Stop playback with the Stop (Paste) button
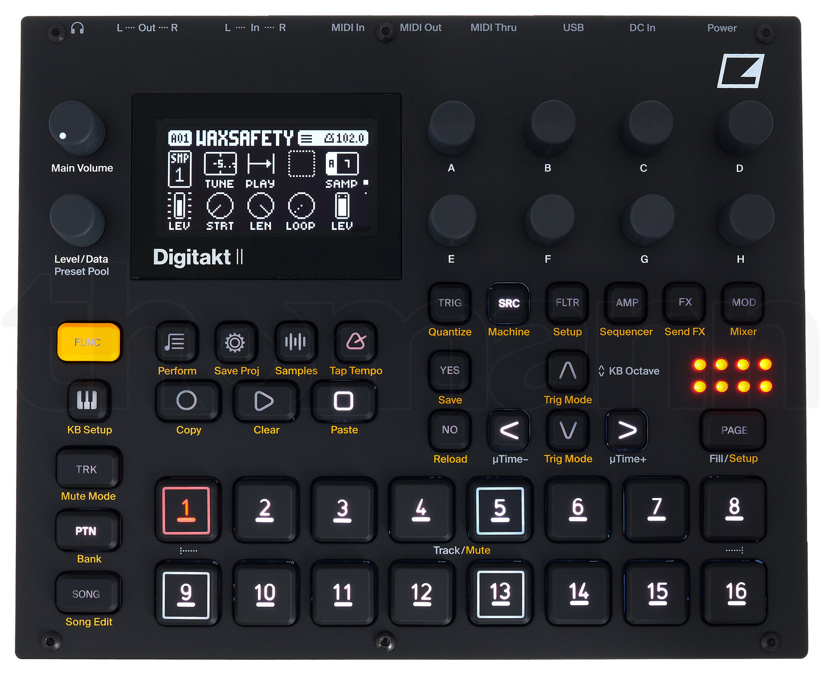The height and width of the screenshot is (673, 821). click(343, 401)
